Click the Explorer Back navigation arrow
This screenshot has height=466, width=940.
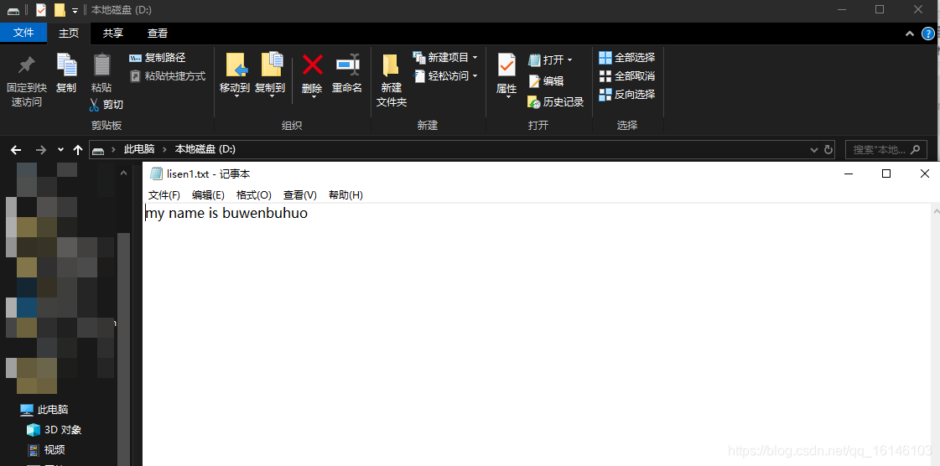(x=16, y=150)
